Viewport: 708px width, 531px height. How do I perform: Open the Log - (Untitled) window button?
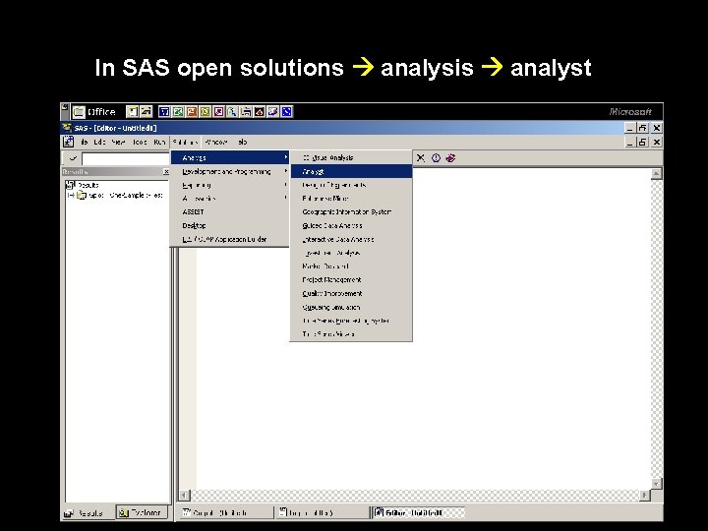click(323, 513)
